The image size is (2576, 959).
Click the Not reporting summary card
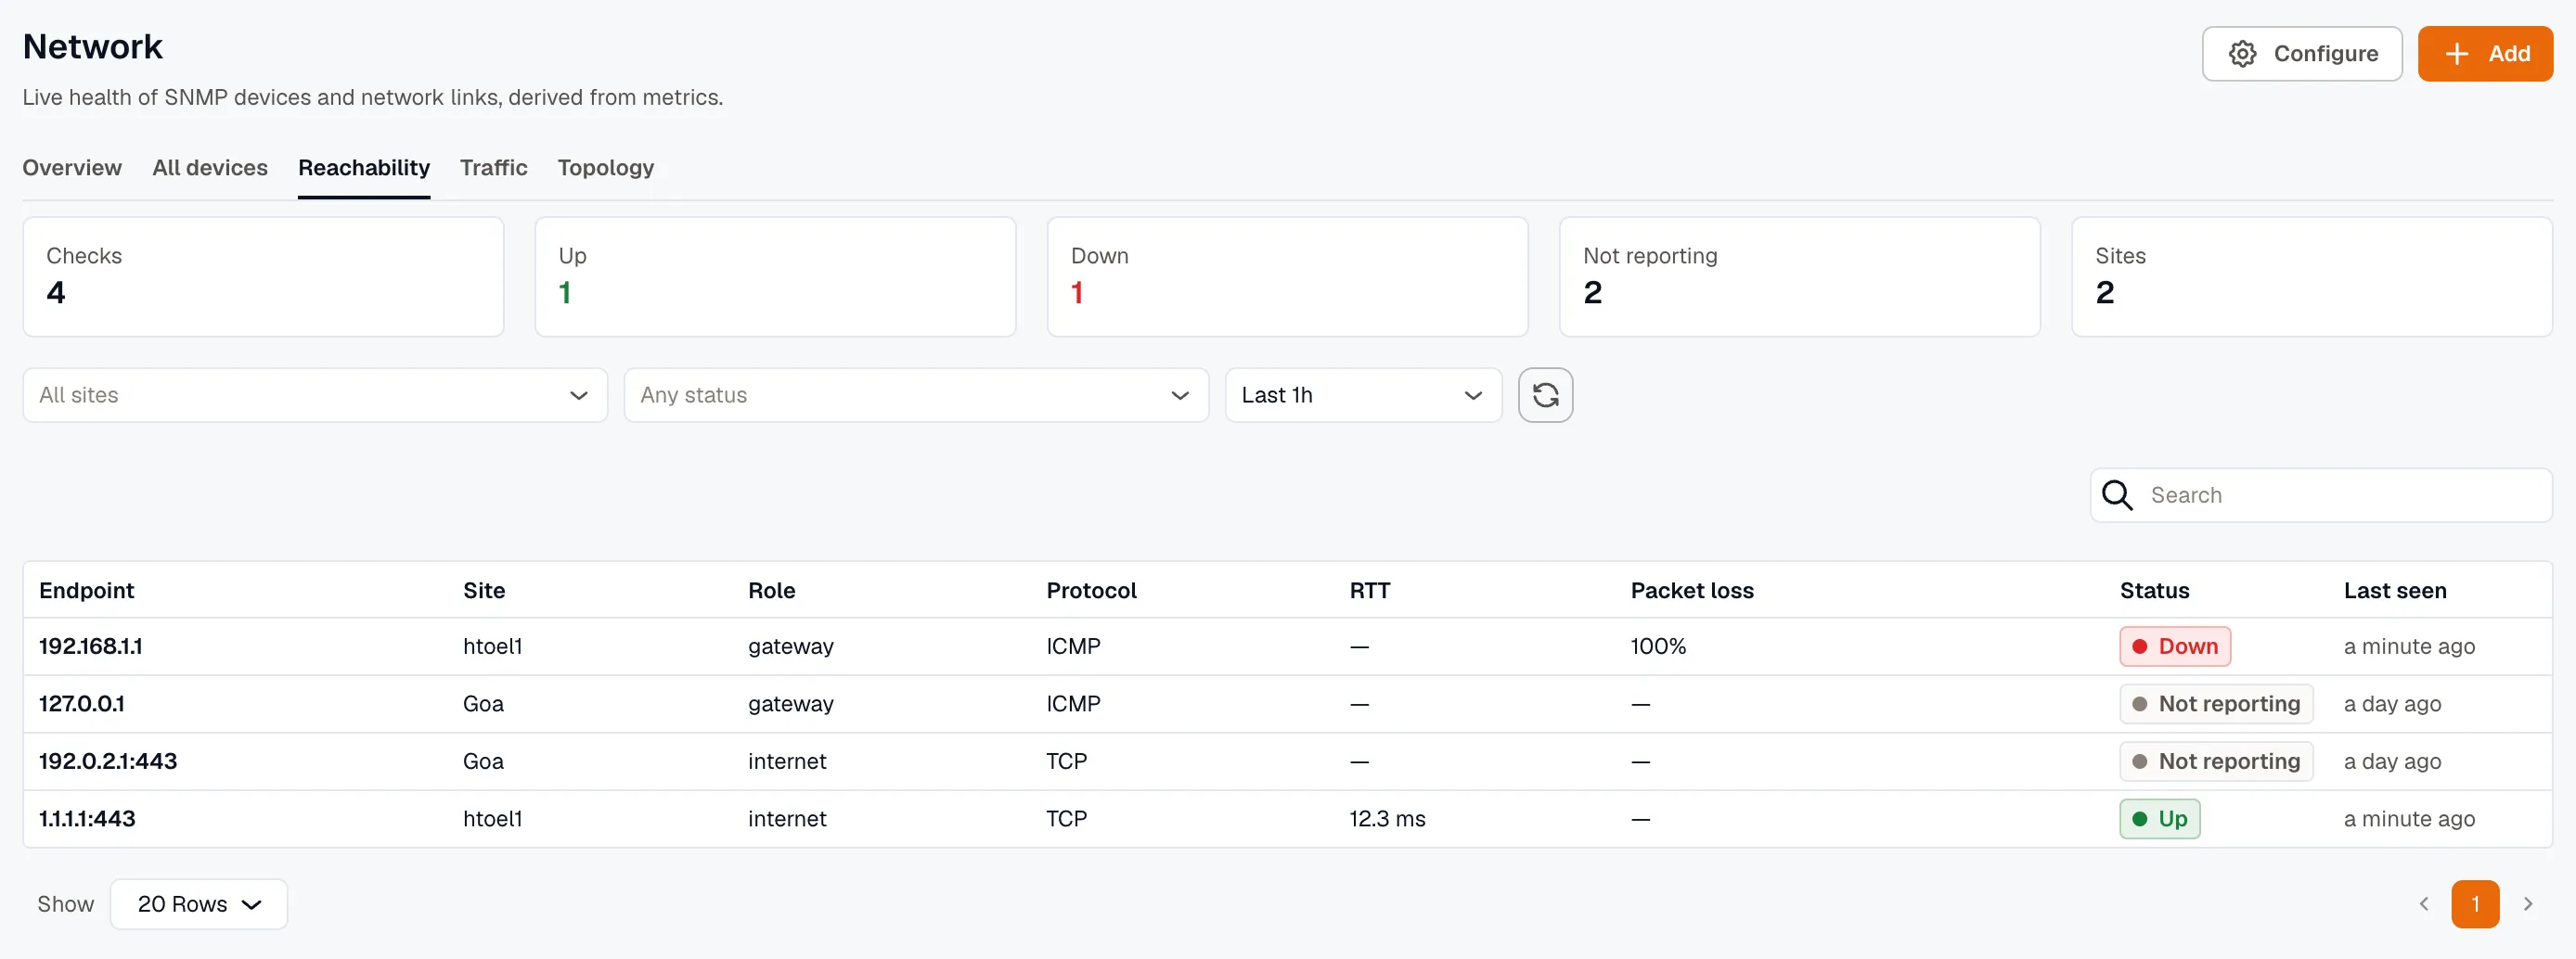click(x=1799, y=276)
